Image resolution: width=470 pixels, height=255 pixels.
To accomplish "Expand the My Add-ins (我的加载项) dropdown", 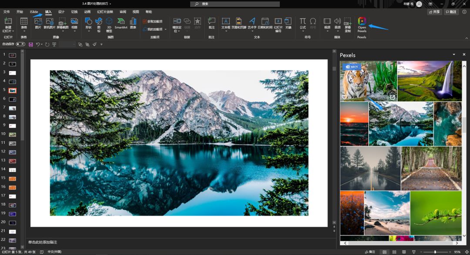I will [x=165, y=30].
